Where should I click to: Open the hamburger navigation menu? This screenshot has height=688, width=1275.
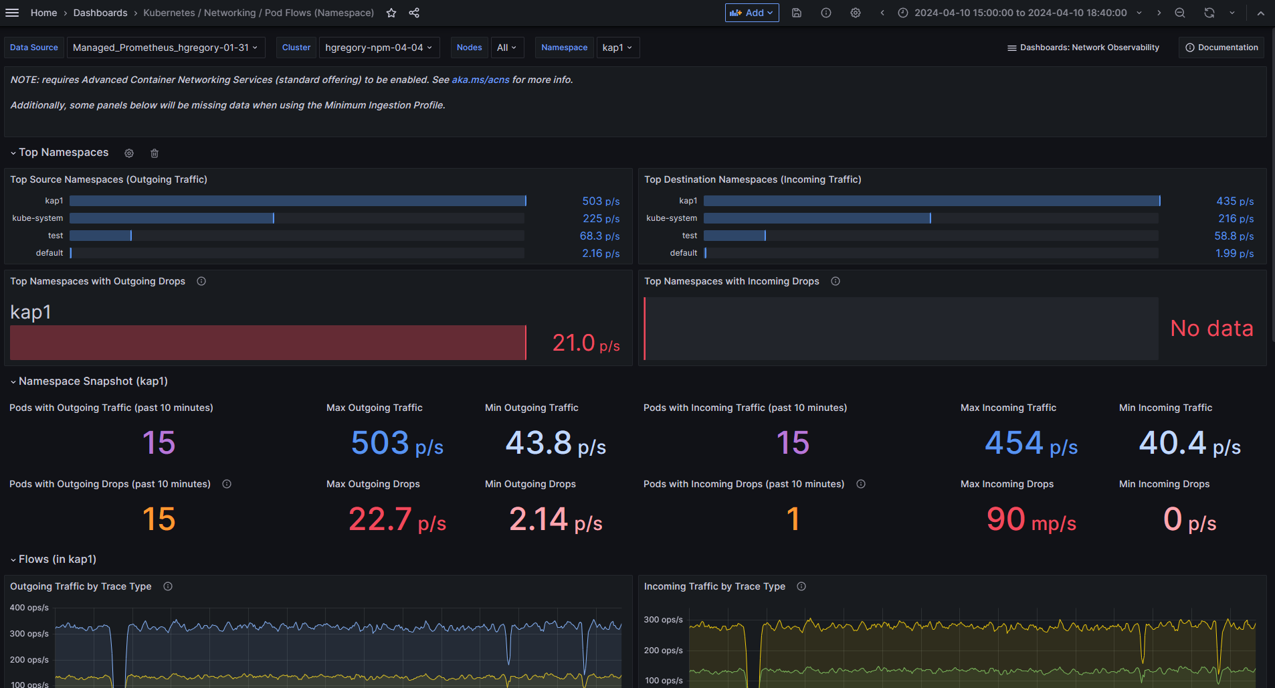coord(12,13)
